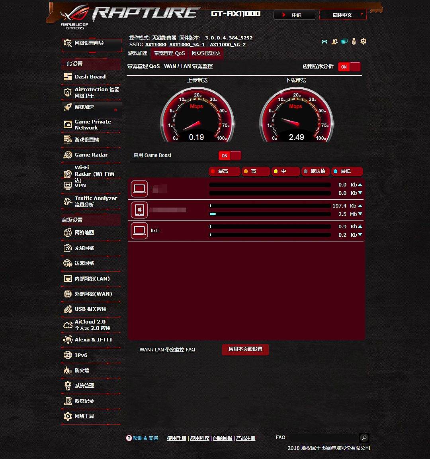Open Traffic Analyzer icon
The width and height of the screenshot is (430, 459).
point(68,201)
